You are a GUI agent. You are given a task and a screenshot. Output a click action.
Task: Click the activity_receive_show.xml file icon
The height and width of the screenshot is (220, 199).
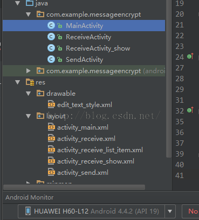(x=51, y=161)
